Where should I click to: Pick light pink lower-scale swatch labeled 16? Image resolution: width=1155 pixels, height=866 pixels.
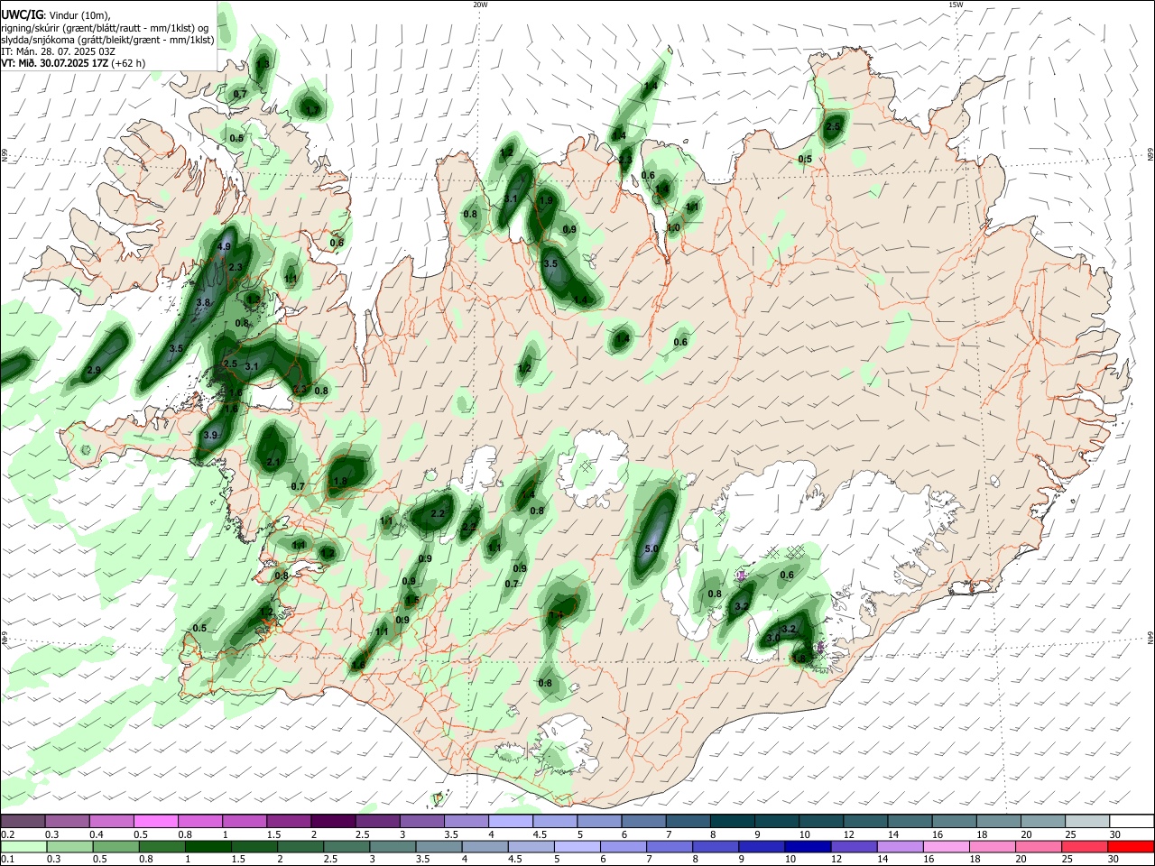[945, 846]
